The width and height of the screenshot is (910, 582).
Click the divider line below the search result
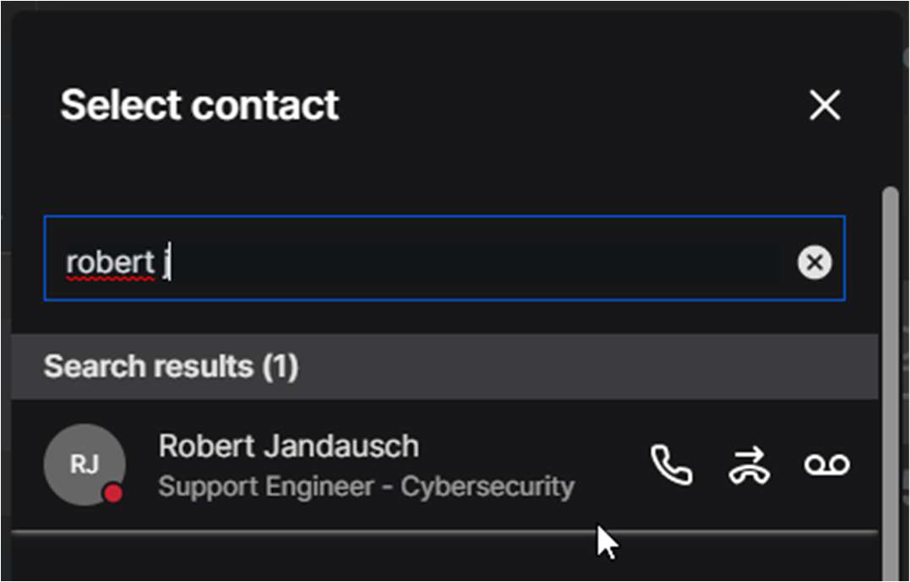422,532
